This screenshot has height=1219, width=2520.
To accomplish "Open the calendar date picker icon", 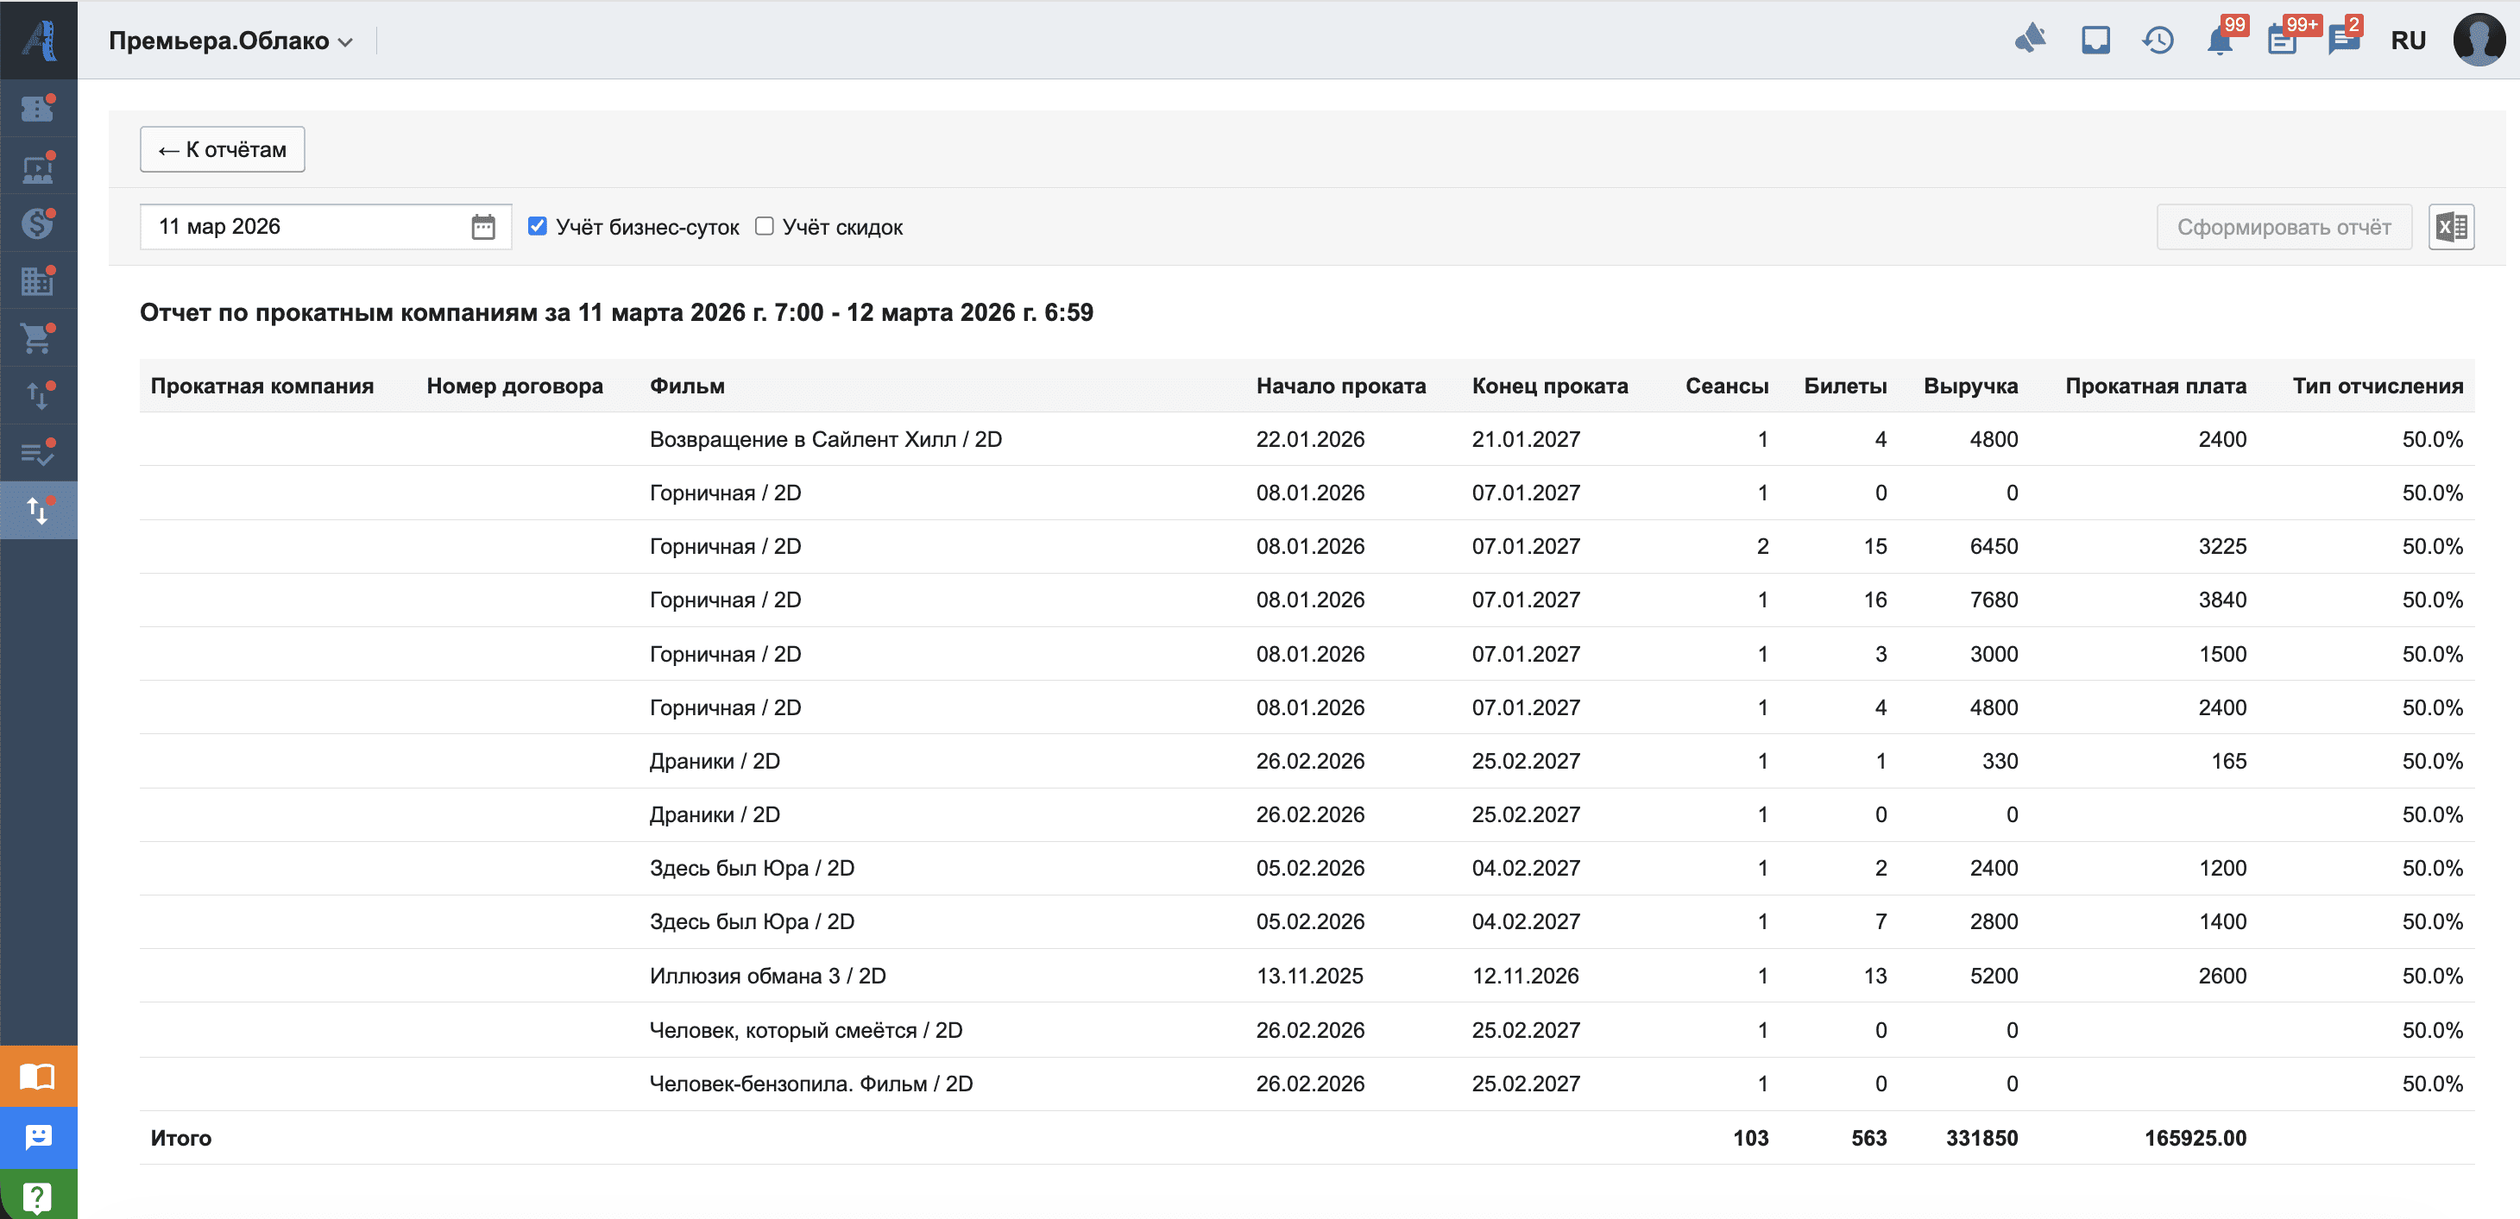I will tap(483, 227).
